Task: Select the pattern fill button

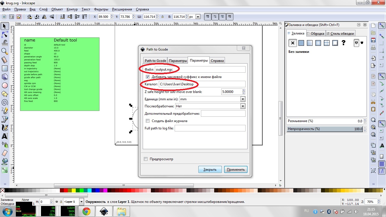Action: click(x=327, y=43)
